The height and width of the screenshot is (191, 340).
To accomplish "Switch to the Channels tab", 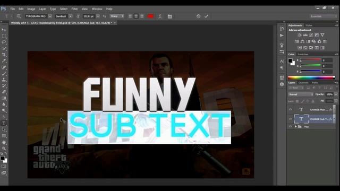I will (x=303, y=83).
